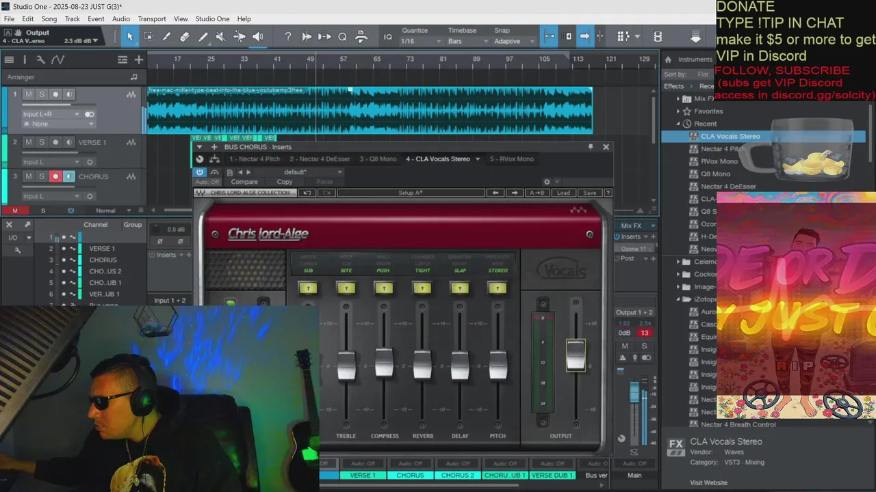Toggle the SUB selector switch on CLA Vocals
Viewport: 876px width, 492px height.
point(308,288)
